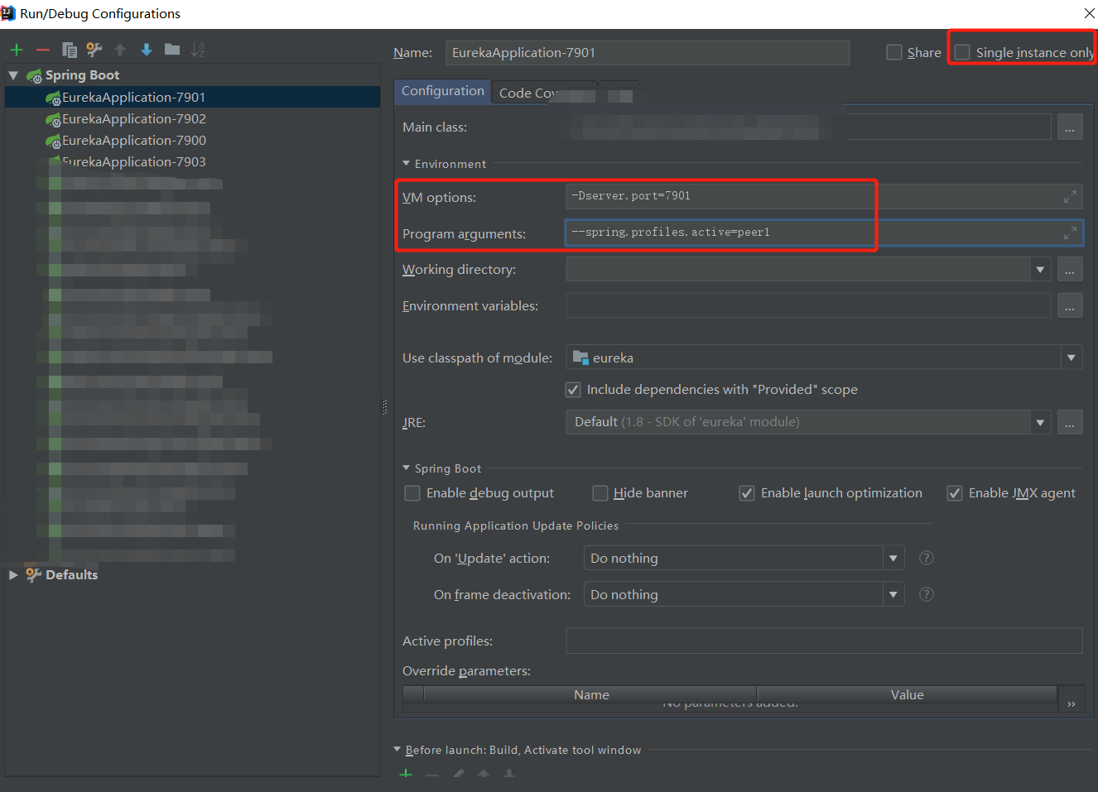Screen dimensions: 1098x792
Task: Toggle Enable launch optimization
Action: click(747, 493)
